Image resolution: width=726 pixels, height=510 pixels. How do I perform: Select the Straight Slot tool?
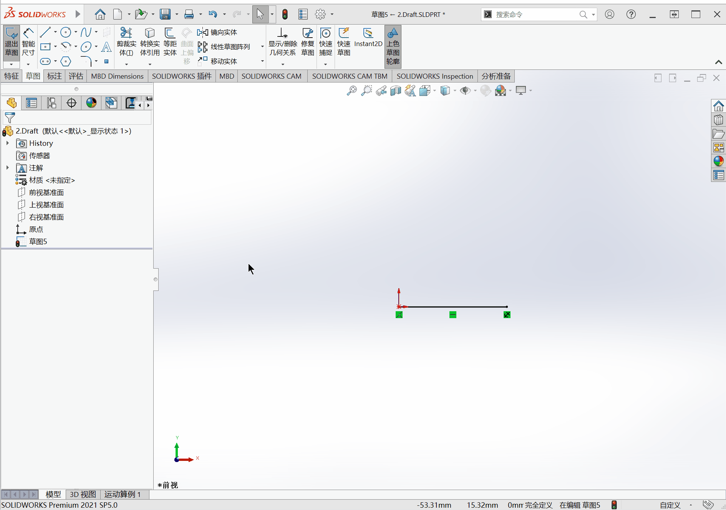coord(45,61)
